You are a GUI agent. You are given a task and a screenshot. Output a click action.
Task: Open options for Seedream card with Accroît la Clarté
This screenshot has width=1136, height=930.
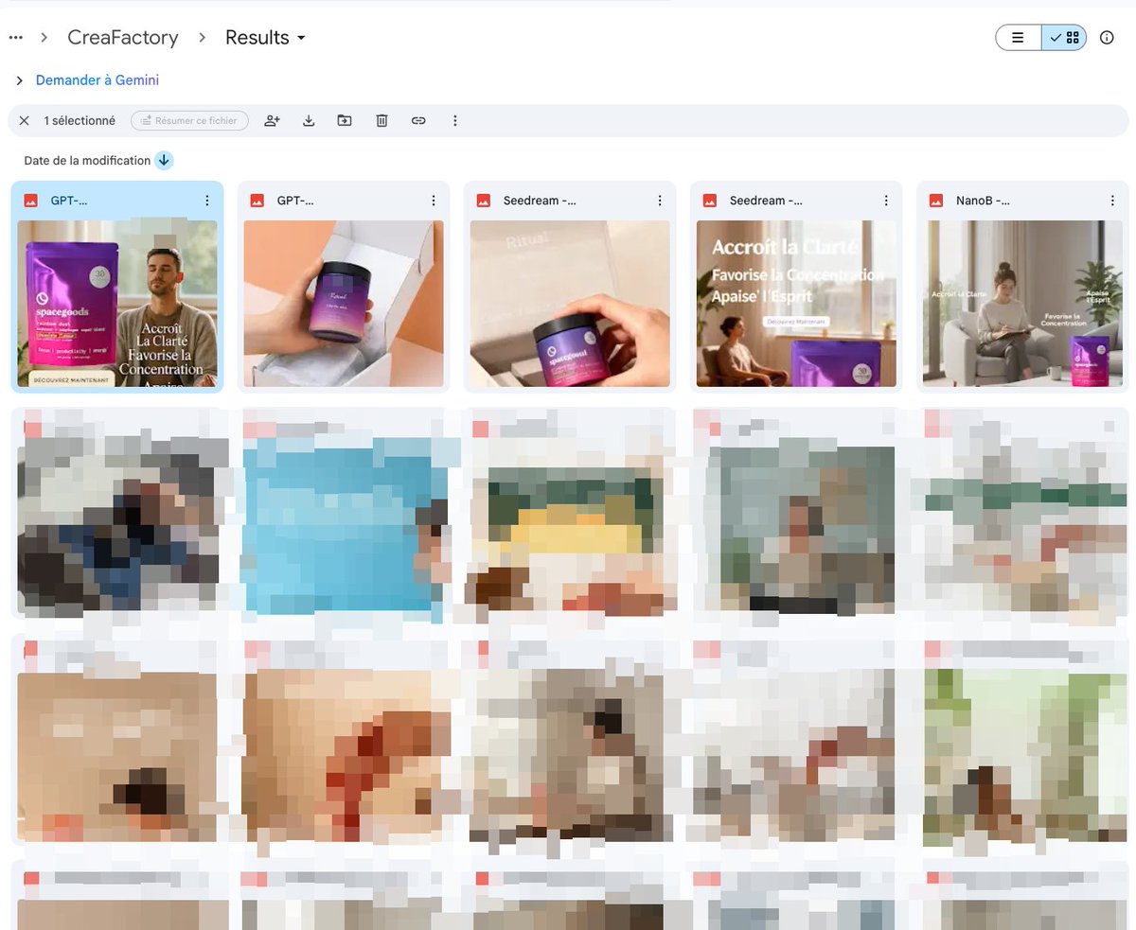tap(886, 201)
